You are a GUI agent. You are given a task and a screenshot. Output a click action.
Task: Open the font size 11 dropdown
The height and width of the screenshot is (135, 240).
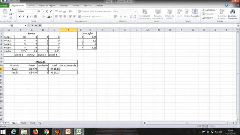43,11
